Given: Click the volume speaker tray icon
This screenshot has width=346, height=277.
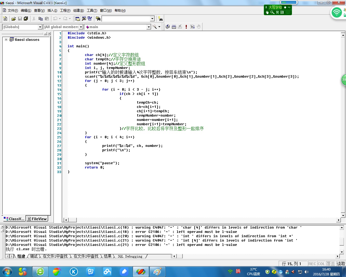Looking at the screenshot, I should 306,272.
